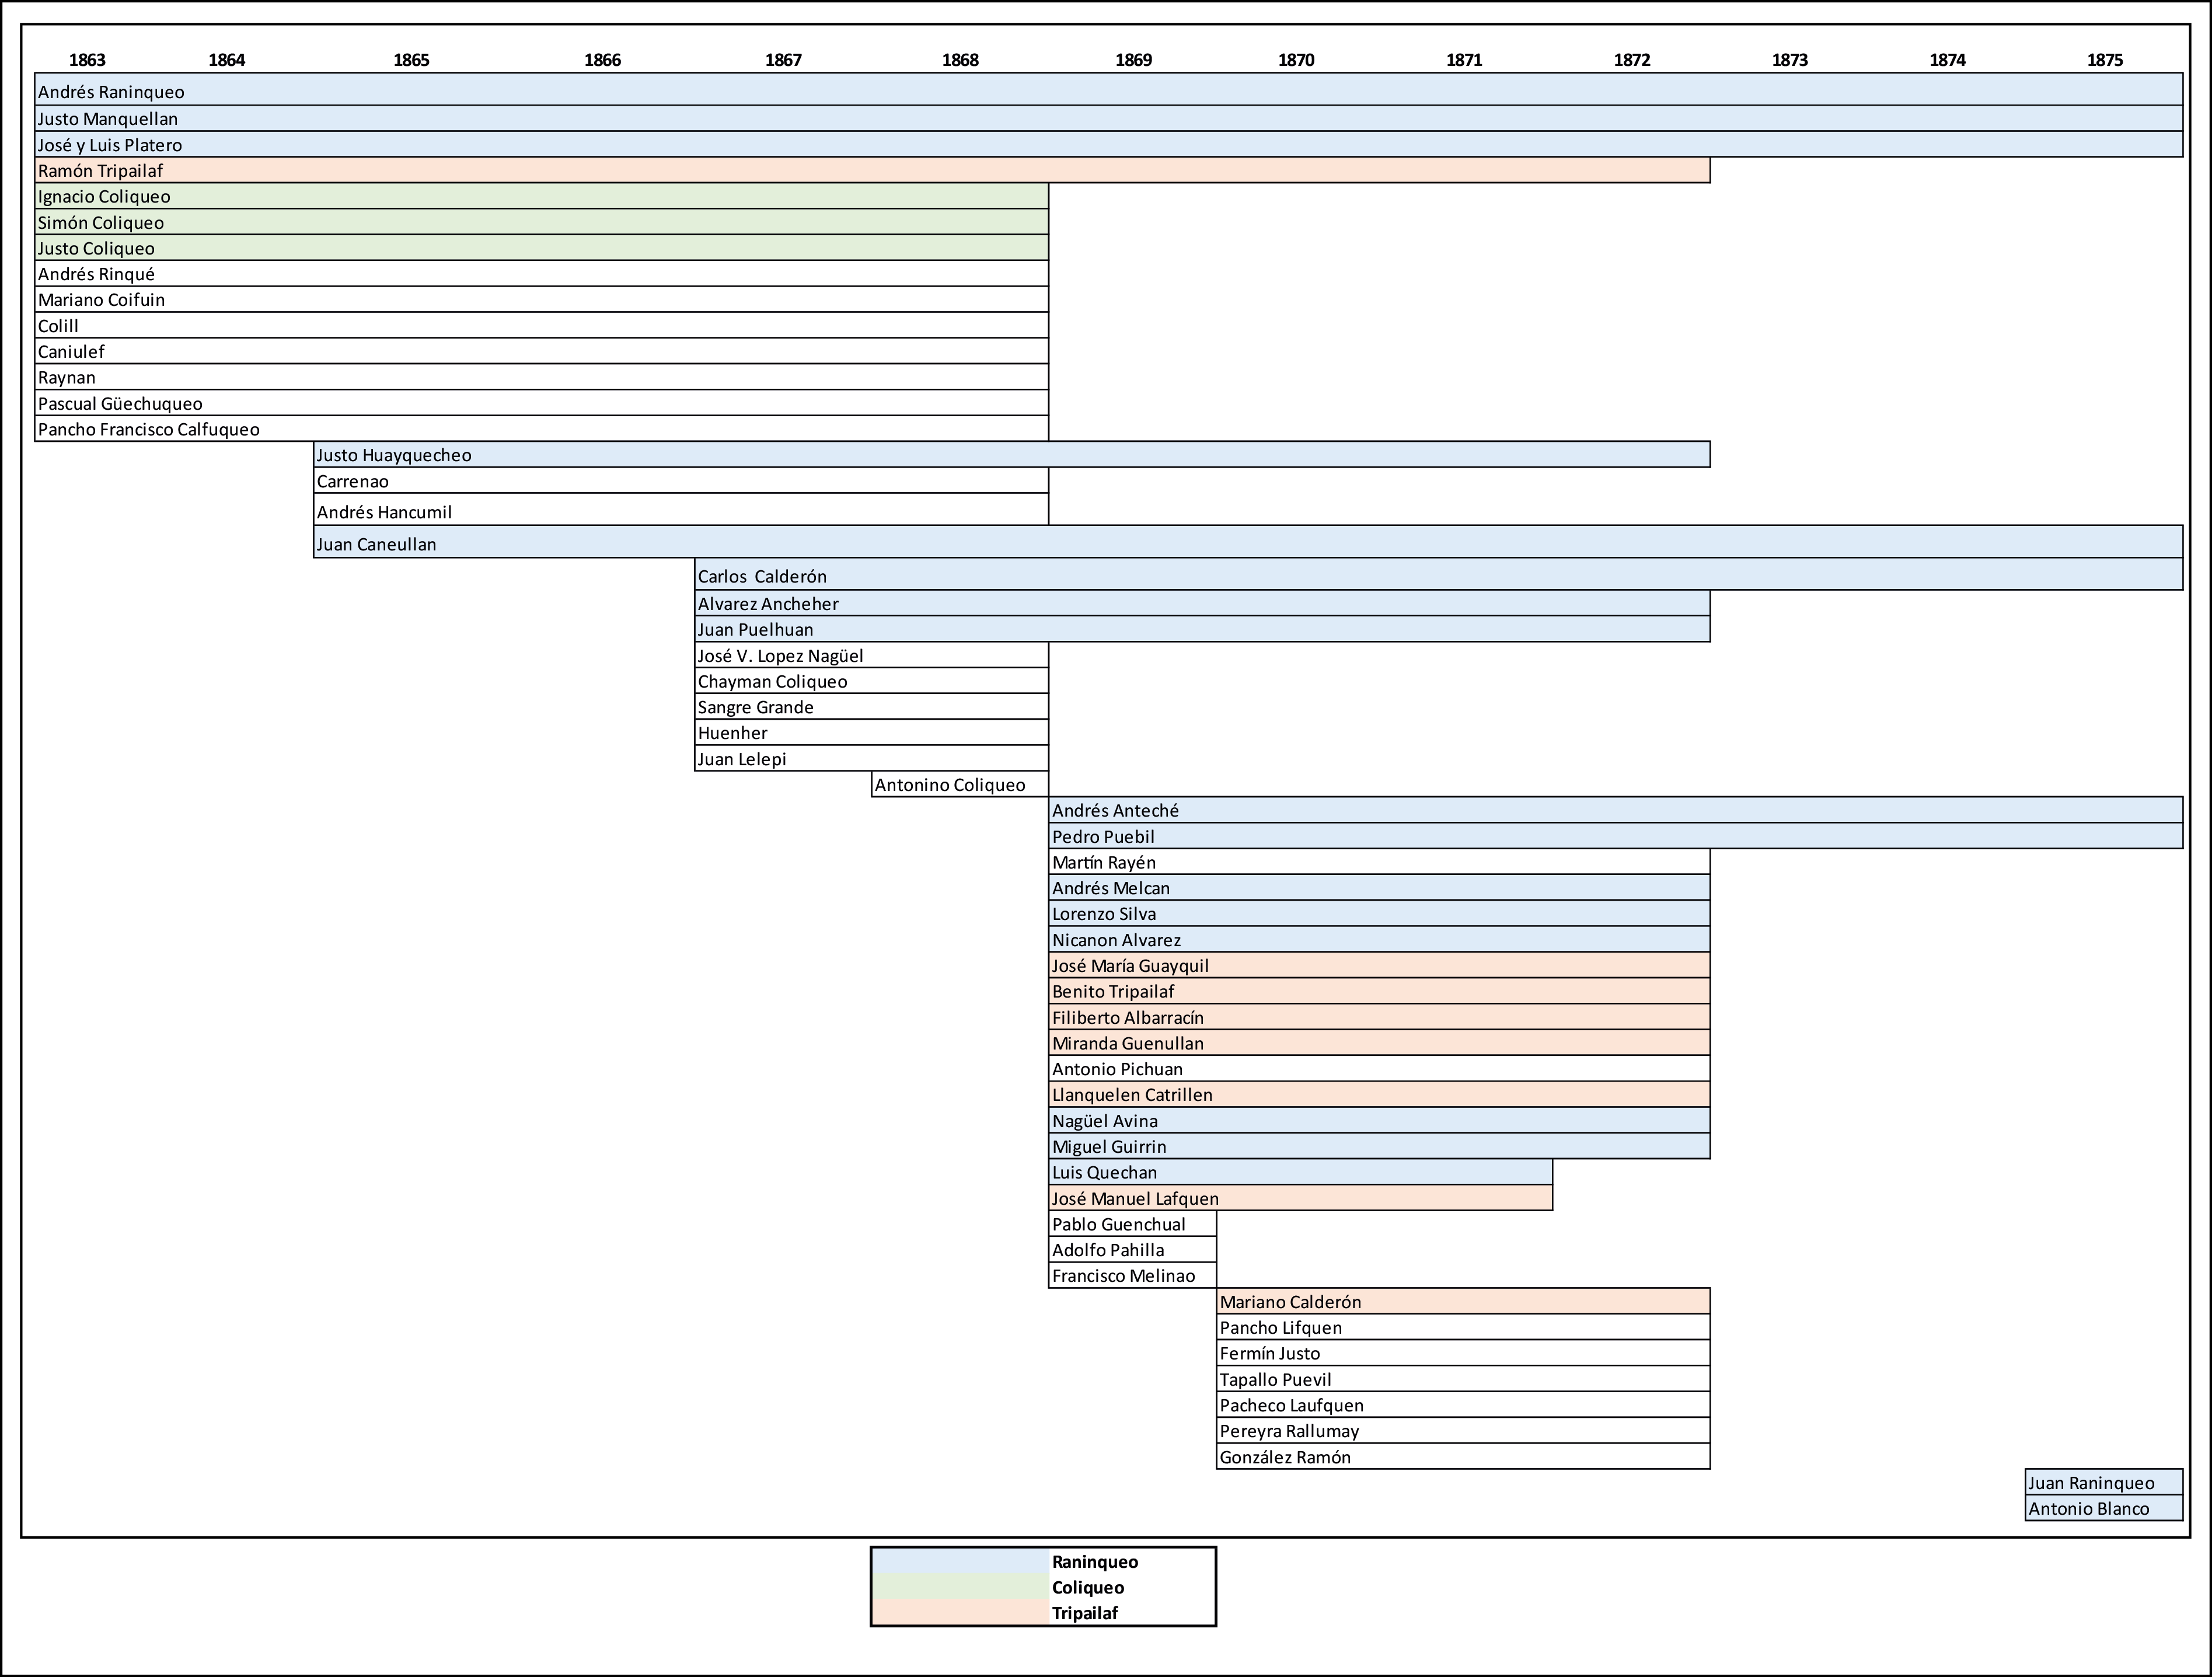The image size is (2212, 1677).
Task: Click the José María Guayquil bar
Action: 1379,965
